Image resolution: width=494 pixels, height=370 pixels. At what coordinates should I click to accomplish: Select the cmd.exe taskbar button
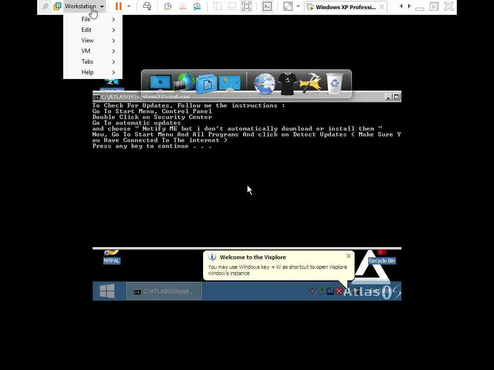[x=164, y=291]
